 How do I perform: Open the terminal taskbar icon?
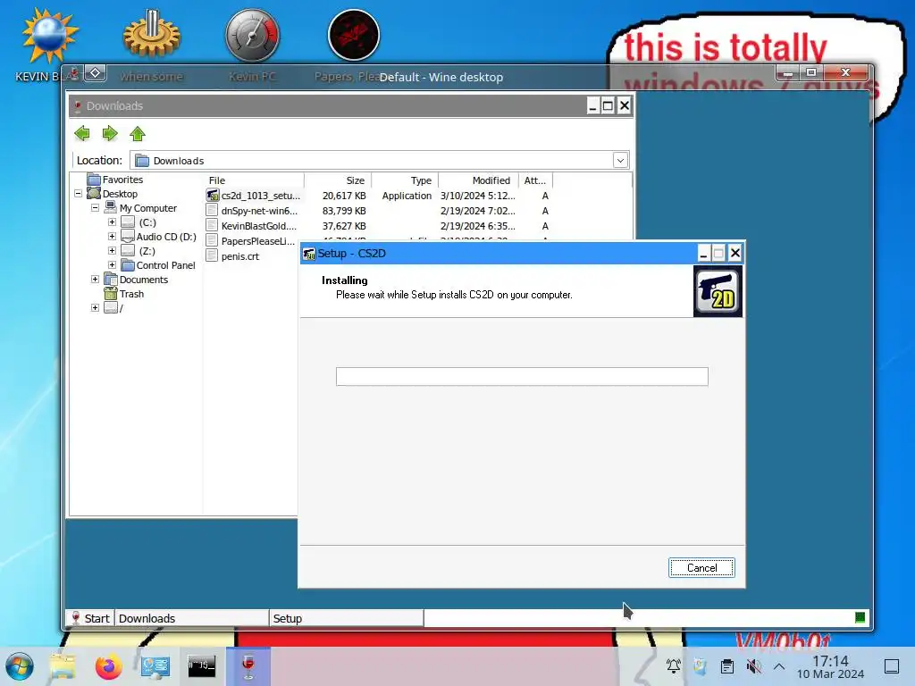(201, 666)
